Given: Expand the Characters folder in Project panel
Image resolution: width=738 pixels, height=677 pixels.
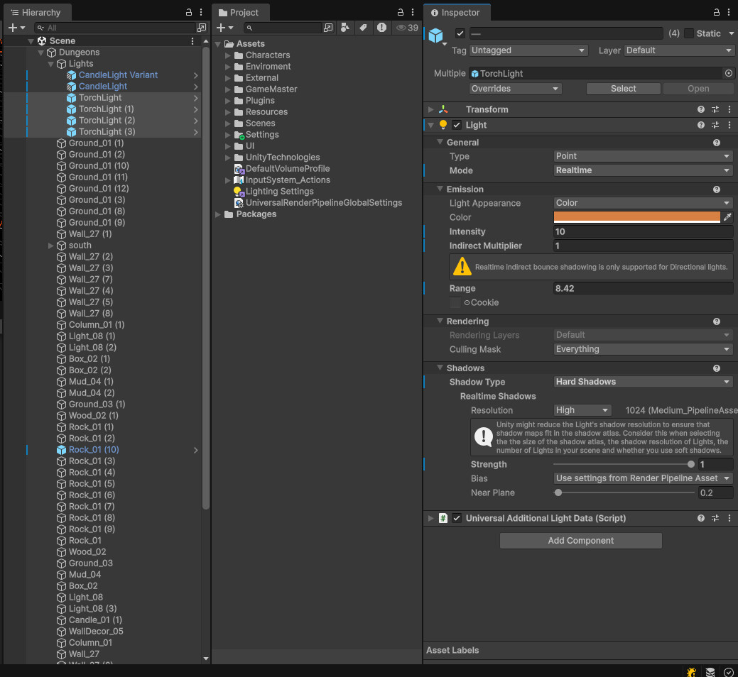Looking at the screenshot, I should 227,55.
